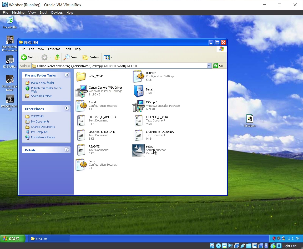Select the ISScript8 installer package icon
Viewport: 303px width, 249px height.
pyautogui.click(x=138, y=106)
